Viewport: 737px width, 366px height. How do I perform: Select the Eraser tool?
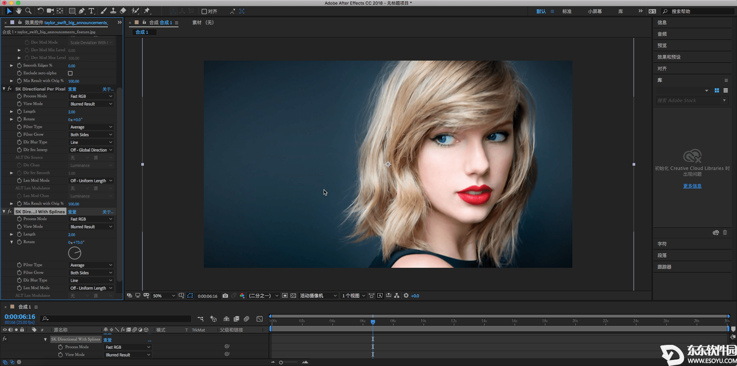(123, 11)
